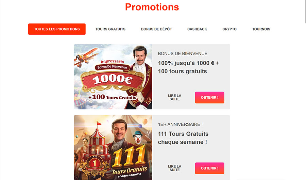Read more about 1er Anniversaire offer
This screenshot has width=306, height=180.
pyautogui.click(x=175, y=168)
